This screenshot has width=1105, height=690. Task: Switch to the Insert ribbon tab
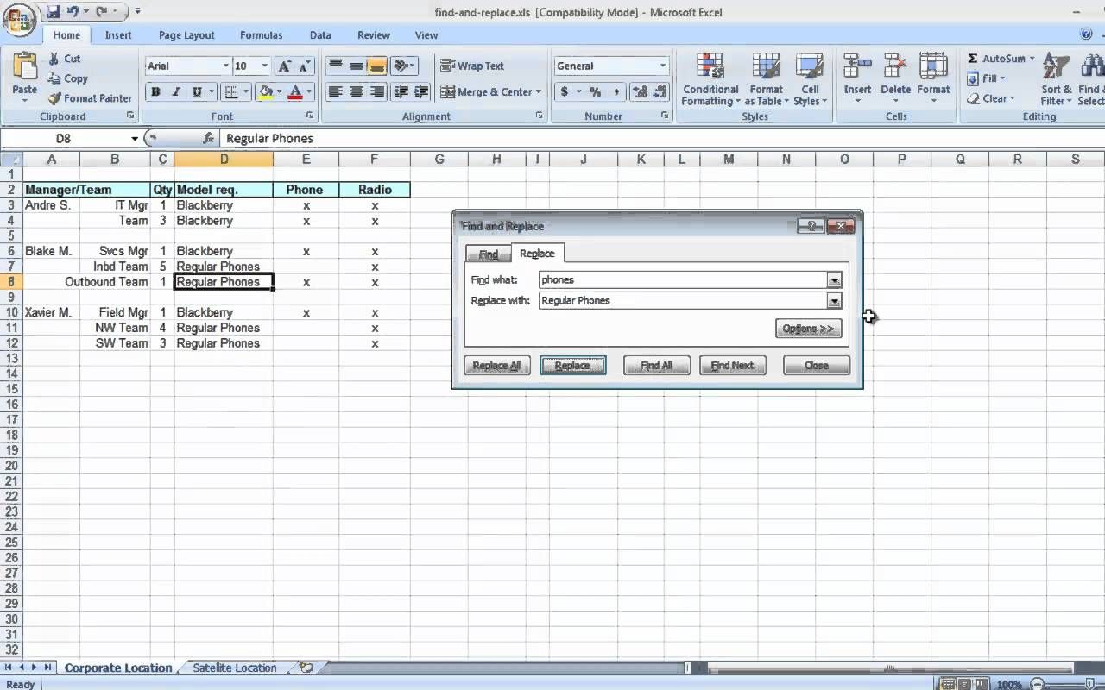118,35
